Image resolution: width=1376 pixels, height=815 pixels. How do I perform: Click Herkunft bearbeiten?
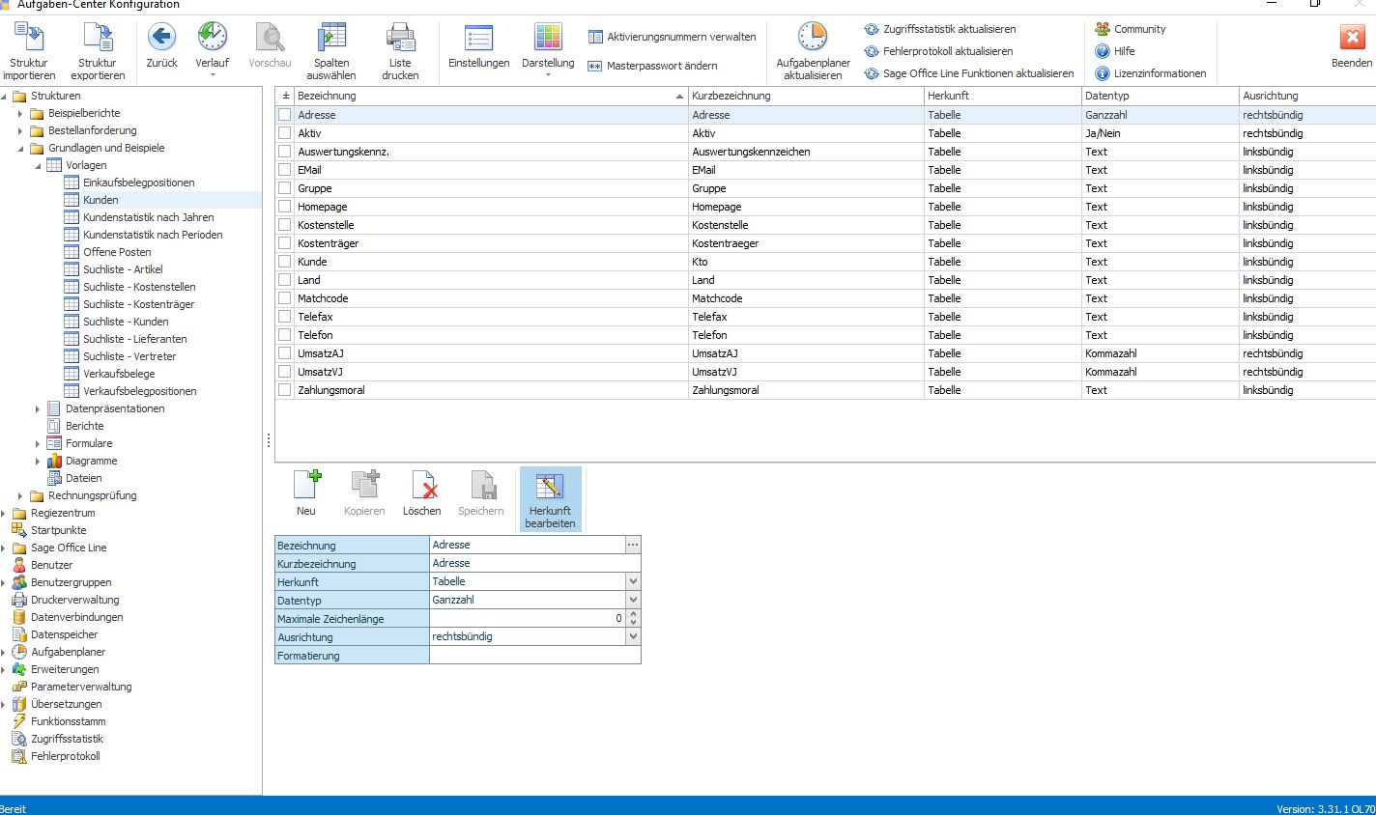pos(550,499)
